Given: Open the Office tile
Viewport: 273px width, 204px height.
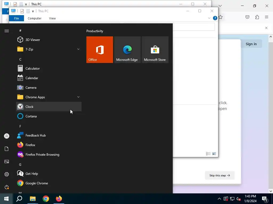Looking at the screenshot, I should (x=100, y=50).
